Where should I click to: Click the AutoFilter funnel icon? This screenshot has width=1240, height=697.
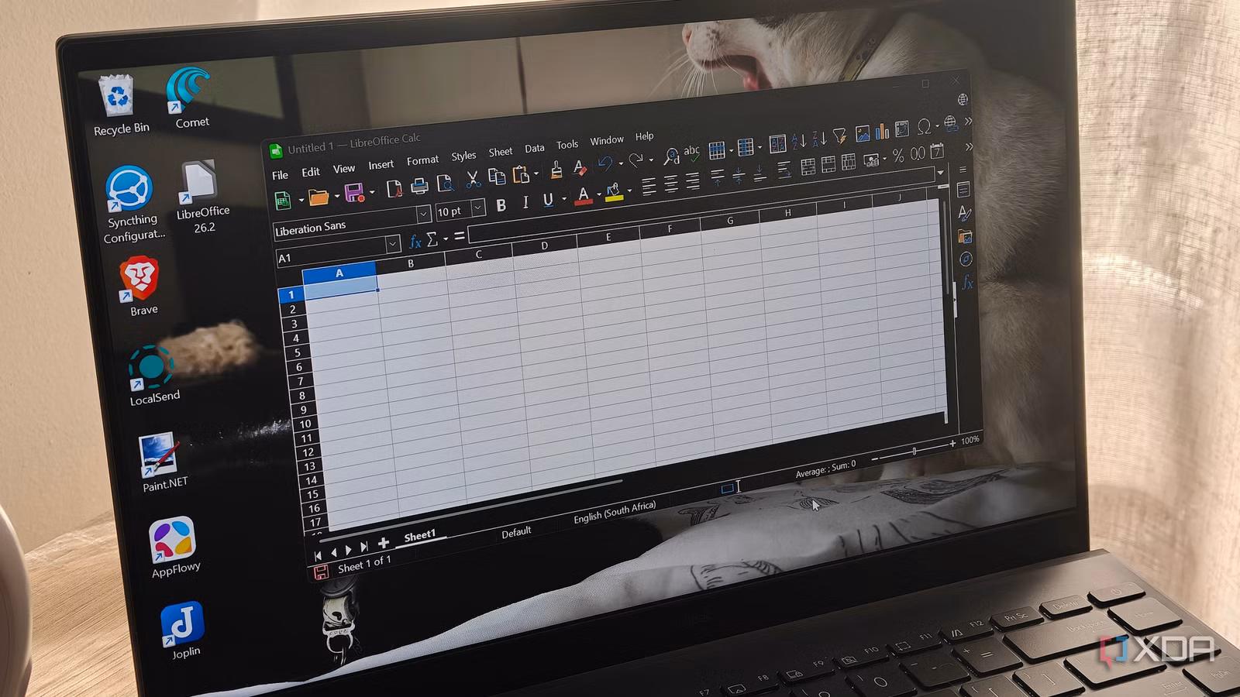point(839,136)
